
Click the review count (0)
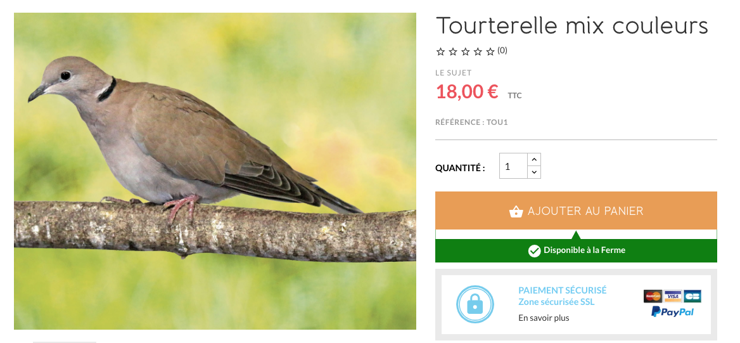click(x=502, y=51)
